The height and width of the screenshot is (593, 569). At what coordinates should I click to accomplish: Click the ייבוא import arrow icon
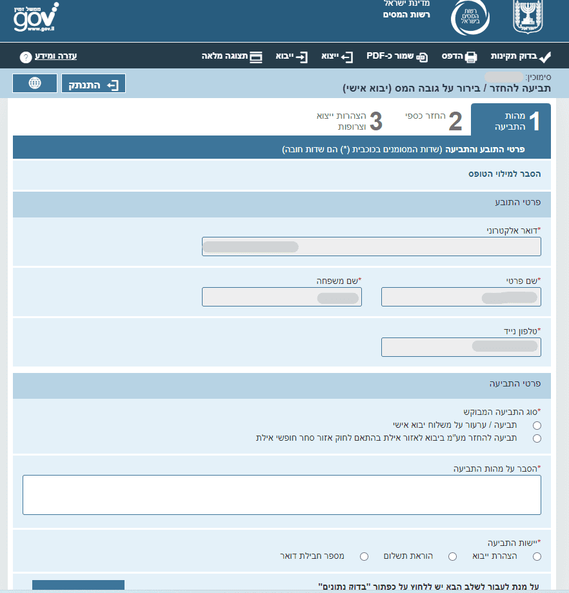click(x=302, y=57)
